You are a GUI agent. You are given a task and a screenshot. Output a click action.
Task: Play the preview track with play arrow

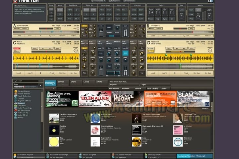tap(41, 86)
